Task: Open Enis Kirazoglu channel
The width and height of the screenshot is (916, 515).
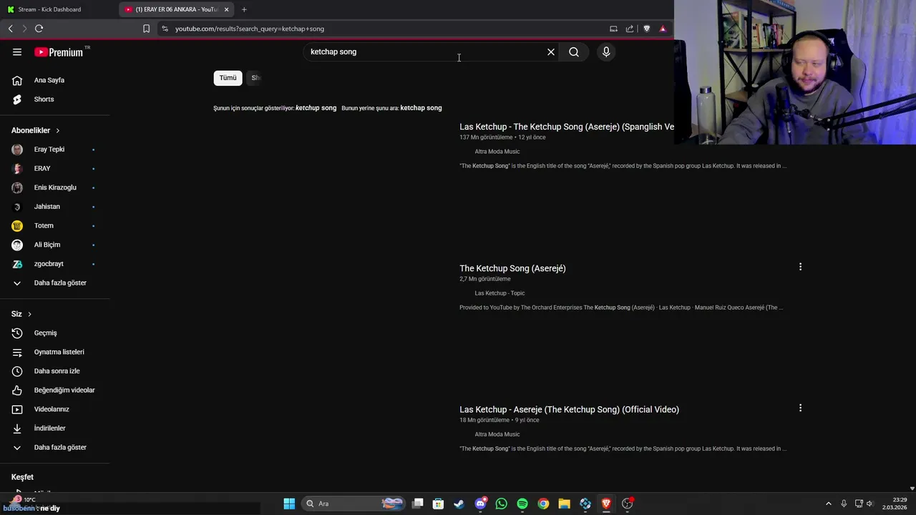Action: [55, 187]
